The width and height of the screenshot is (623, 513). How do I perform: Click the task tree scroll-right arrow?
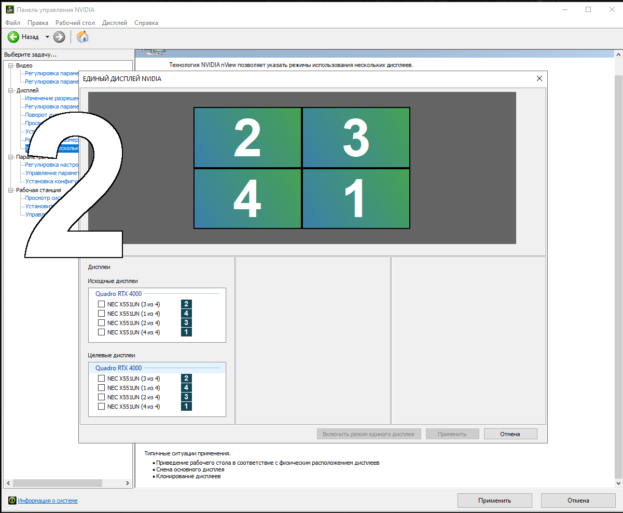point(128,483)
